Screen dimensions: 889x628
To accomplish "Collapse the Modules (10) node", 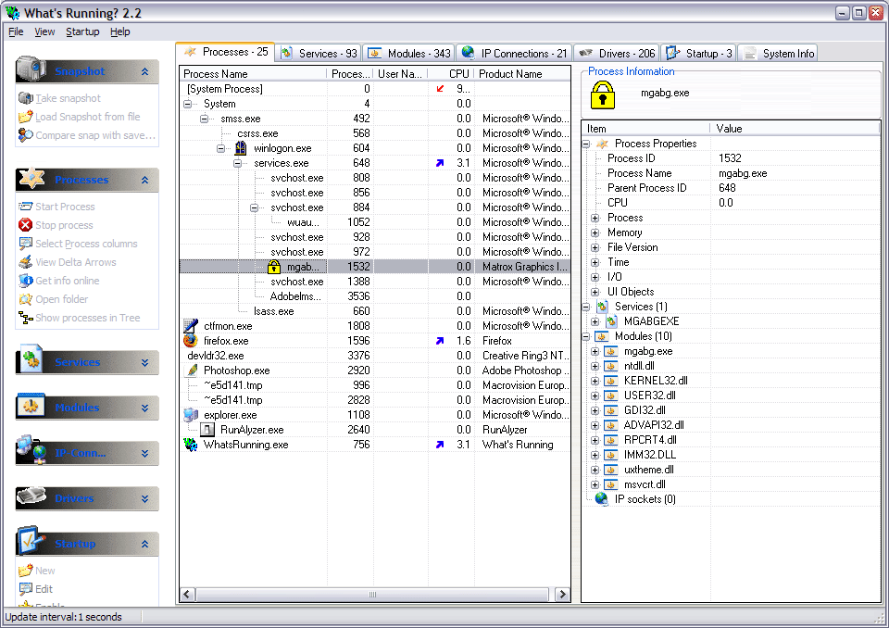I will [586, 336].
